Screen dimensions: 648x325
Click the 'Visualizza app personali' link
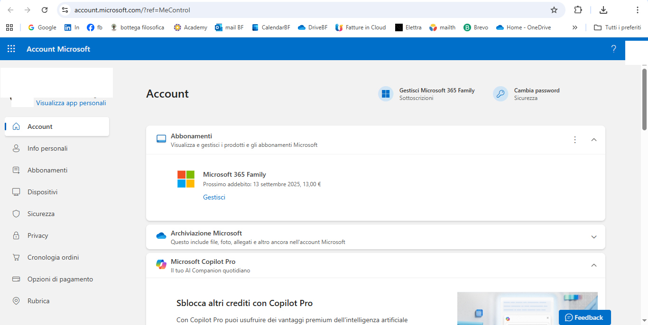click(x=71, y=103)
